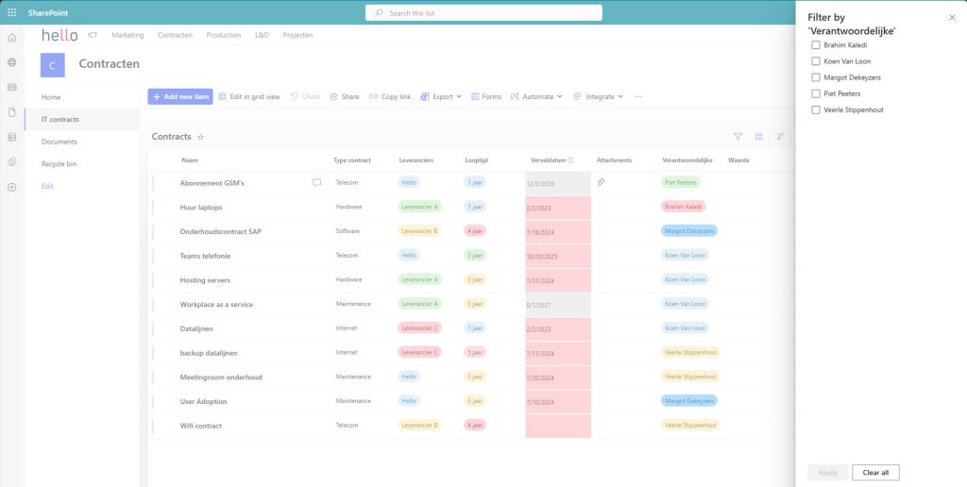Open the Production navigation tab
Viewport: 967px width, 487px height.
click(x=223, y=35)
